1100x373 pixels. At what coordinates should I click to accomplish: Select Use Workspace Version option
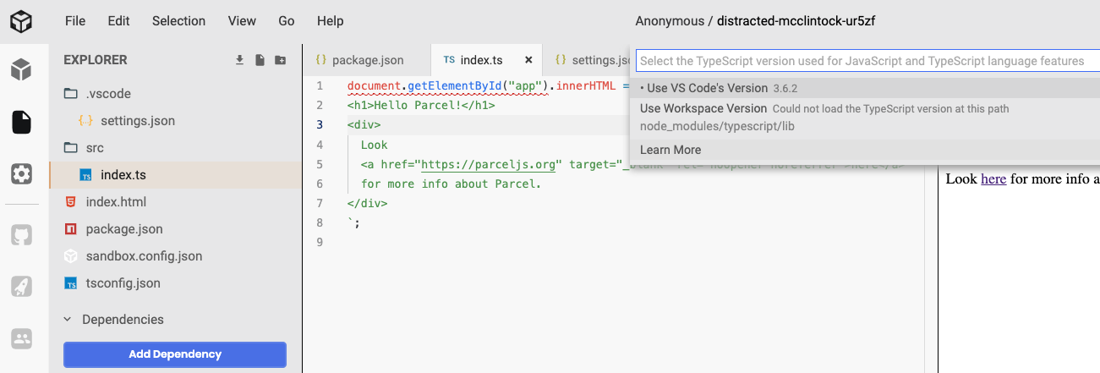pos(865,118)
